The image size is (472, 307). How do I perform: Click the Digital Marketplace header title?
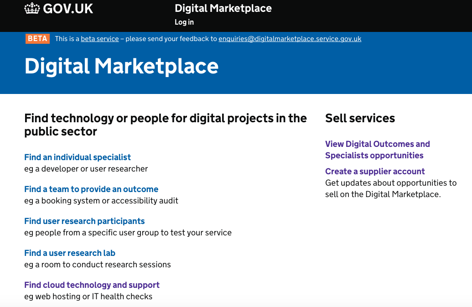(x=223, y=8)
